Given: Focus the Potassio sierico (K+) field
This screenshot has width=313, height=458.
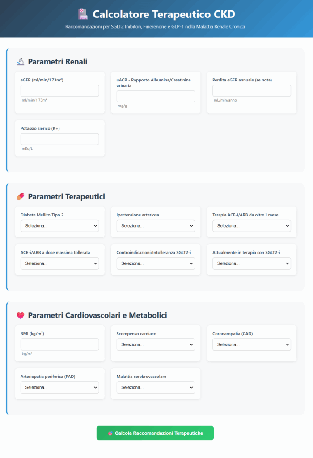Looking at the screenshot, I should [x=60, y=139].
